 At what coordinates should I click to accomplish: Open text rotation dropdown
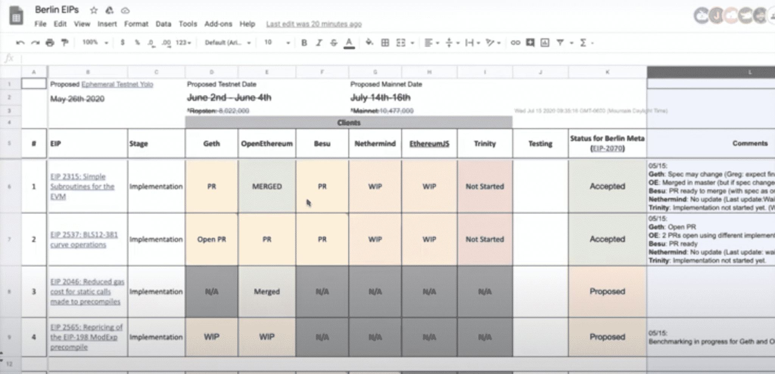click(493, 43)
